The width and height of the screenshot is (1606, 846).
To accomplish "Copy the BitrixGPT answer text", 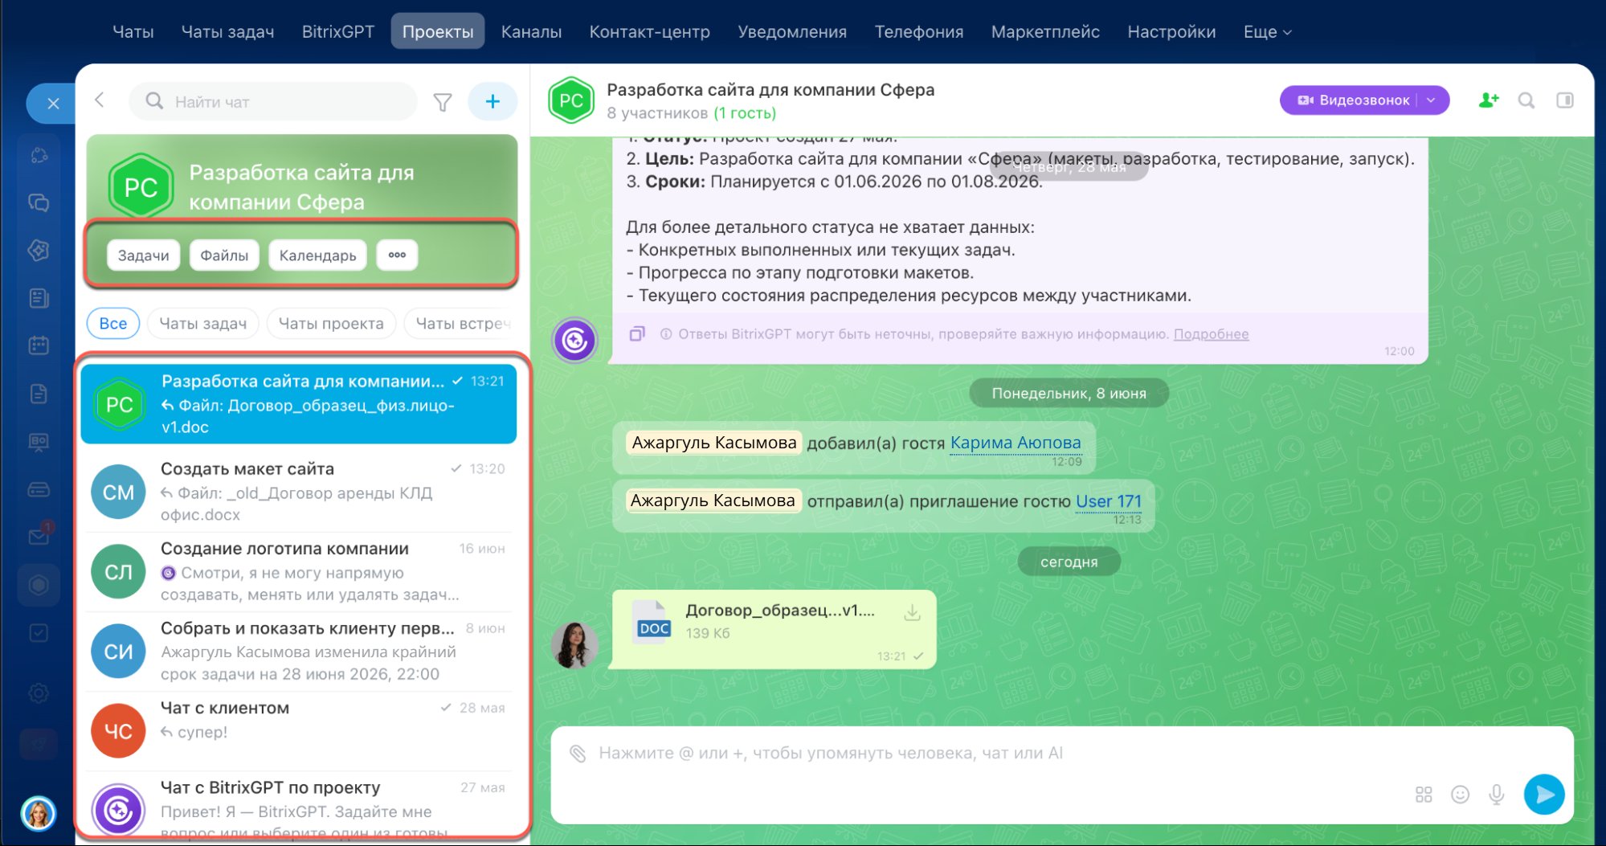I will (637, 333).
